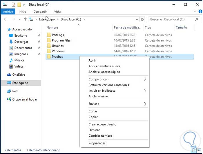Open the Vista ribbon tab
The image size is (203, 154).
click(57, 12)
